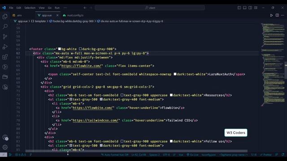Click Go Live in status bar
This screenshot has height=161, width=287.
(x=192, y=155)
